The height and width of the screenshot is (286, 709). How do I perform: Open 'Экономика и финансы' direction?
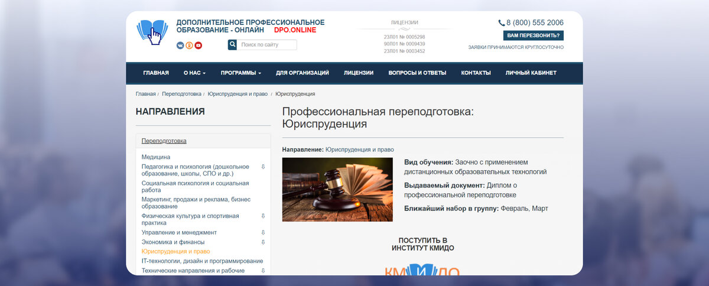(173, 242)
